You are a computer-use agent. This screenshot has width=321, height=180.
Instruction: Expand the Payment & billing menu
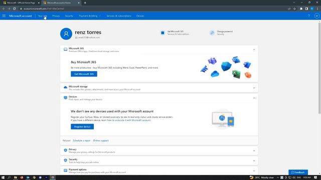tap(90, 16)
